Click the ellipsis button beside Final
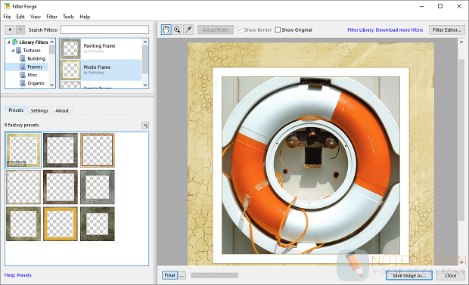 click(x=182, y=275)
